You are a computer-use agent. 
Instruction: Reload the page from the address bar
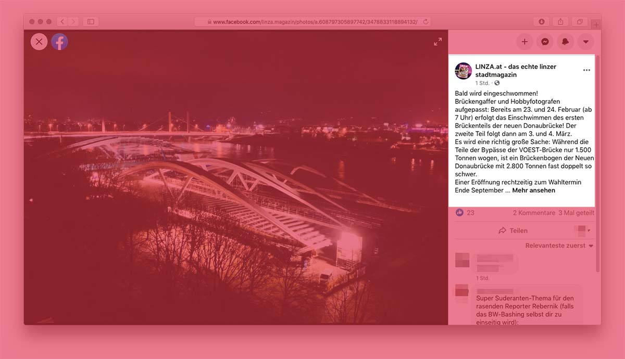pos(426,22)
